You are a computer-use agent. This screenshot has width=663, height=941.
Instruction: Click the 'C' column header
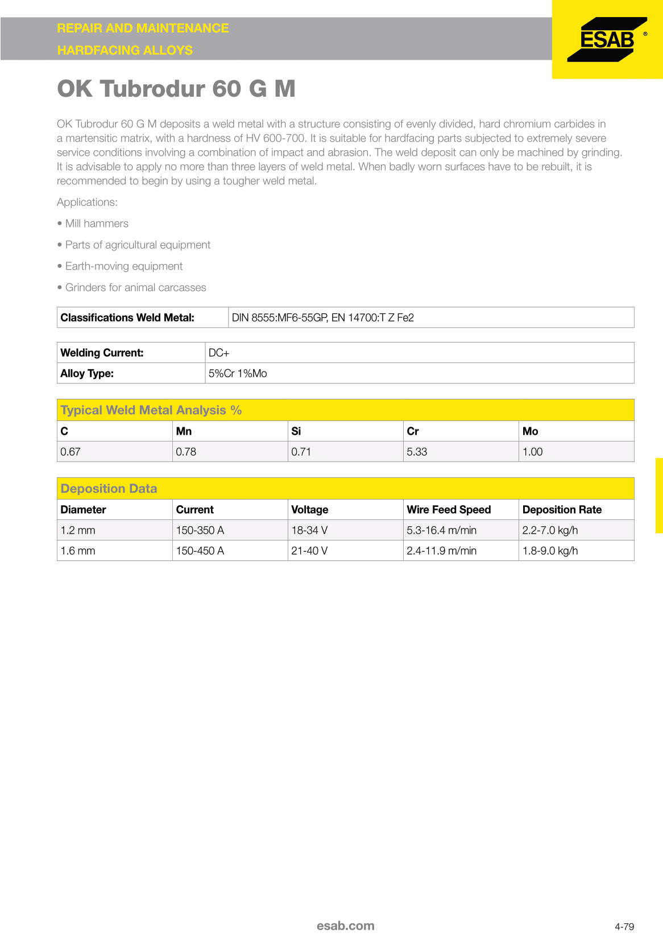click(115, 431)
